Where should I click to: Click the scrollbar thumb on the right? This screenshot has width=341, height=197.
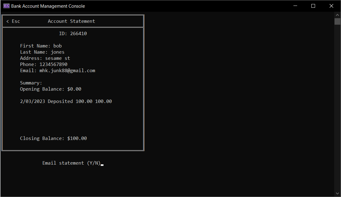click(x=337, y=21)
